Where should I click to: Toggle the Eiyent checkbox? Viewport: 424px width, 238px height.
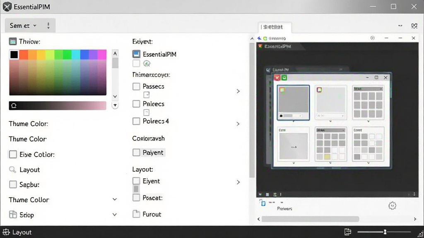point(136,181)
